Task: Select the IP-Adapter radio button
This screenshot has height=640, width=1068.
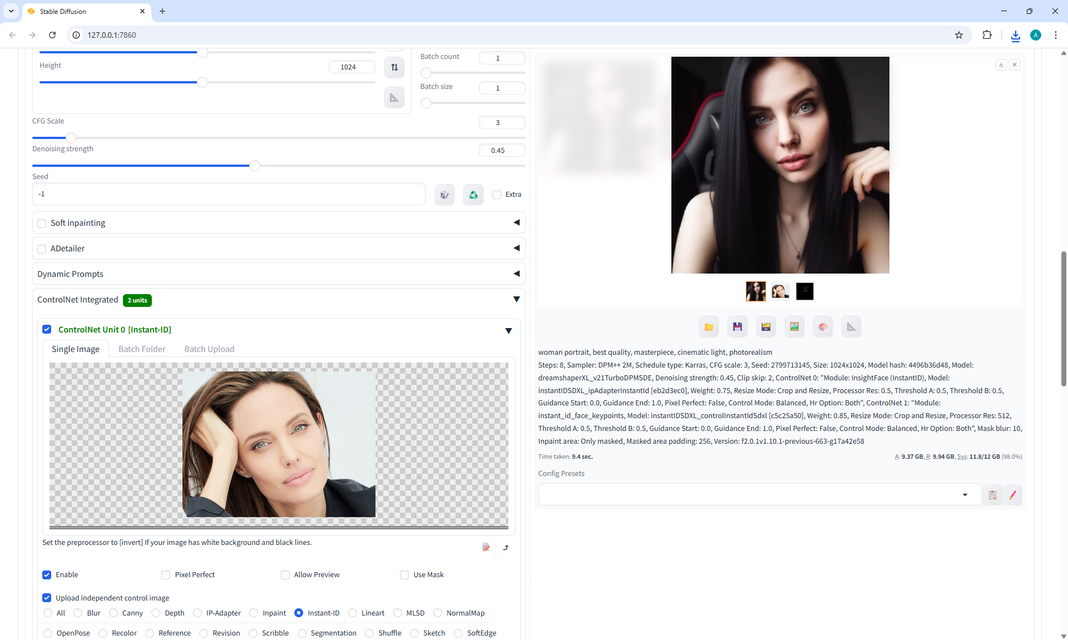Action: click(197, 613)
